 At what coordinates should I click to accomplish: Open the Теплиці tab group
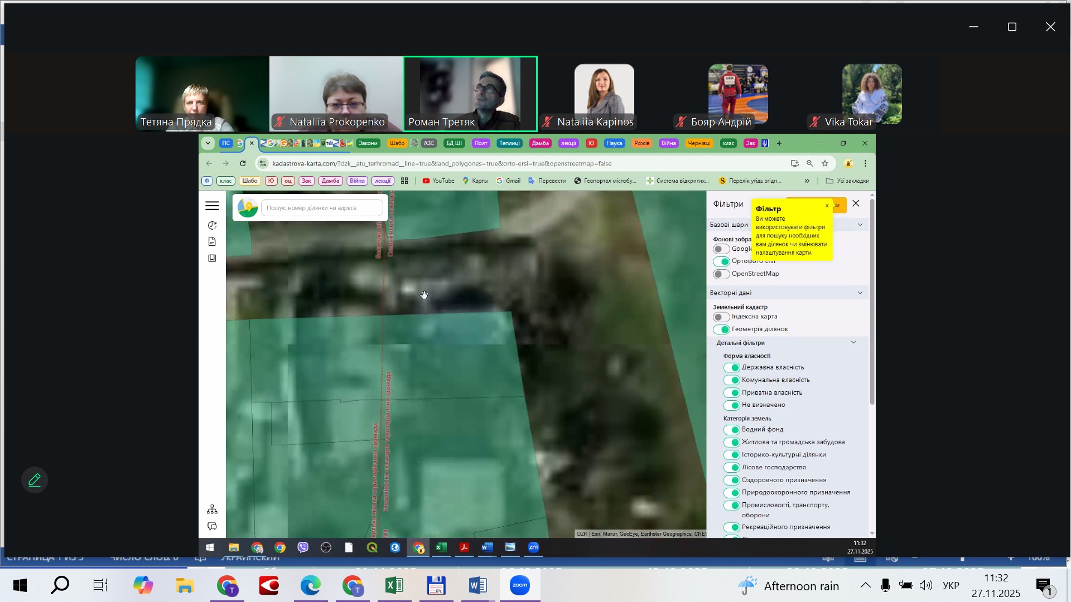pos(509,143)
